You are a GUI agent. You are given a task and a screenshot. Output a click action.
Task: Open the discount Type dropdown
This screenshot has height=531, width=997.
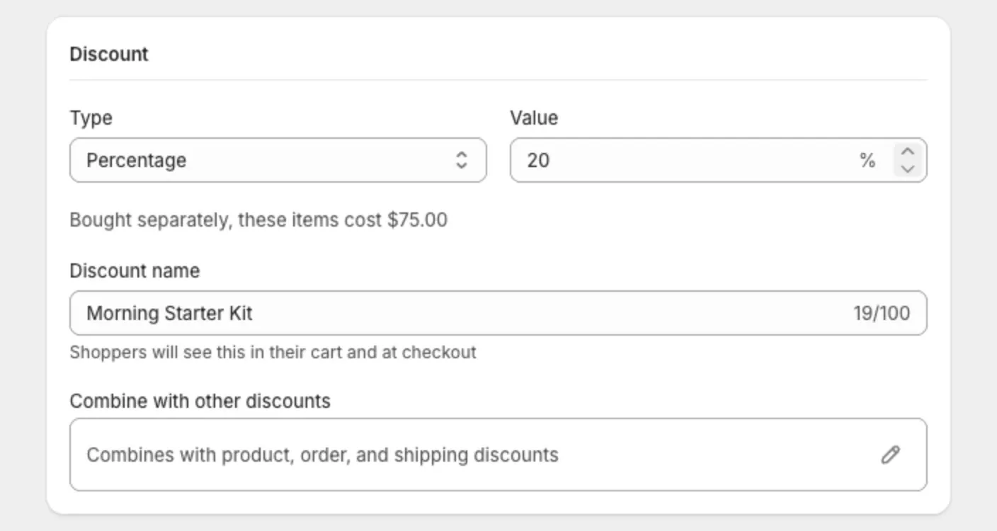[x=278, y=160]
